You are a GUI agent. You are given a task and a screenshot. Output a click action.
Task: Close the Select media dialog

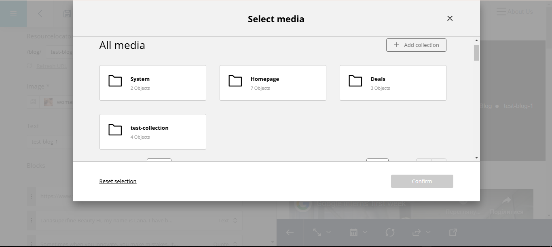coord(450,18)
